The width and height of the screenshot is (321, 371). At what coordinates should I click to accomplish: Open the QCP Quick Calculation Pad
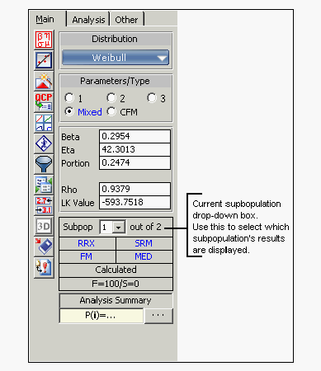(44, 101)
